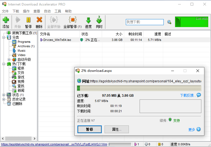Viewport: 211px width, 147px height.
Task: Select the Archives (1) category
Action: 26,46
